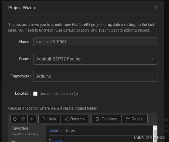Create a new folder with the New button

pyautogui.click(x=49, y=119)
